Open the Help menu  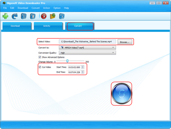coord(66,8)
